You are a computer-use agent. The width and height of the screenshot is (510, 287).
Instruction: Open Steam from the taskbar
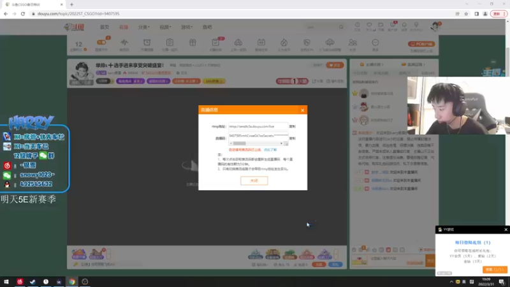click(33, 282)
